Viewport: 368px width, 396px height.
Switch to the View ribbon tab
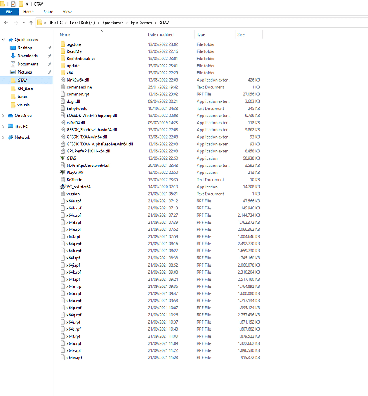click(67, 12)
